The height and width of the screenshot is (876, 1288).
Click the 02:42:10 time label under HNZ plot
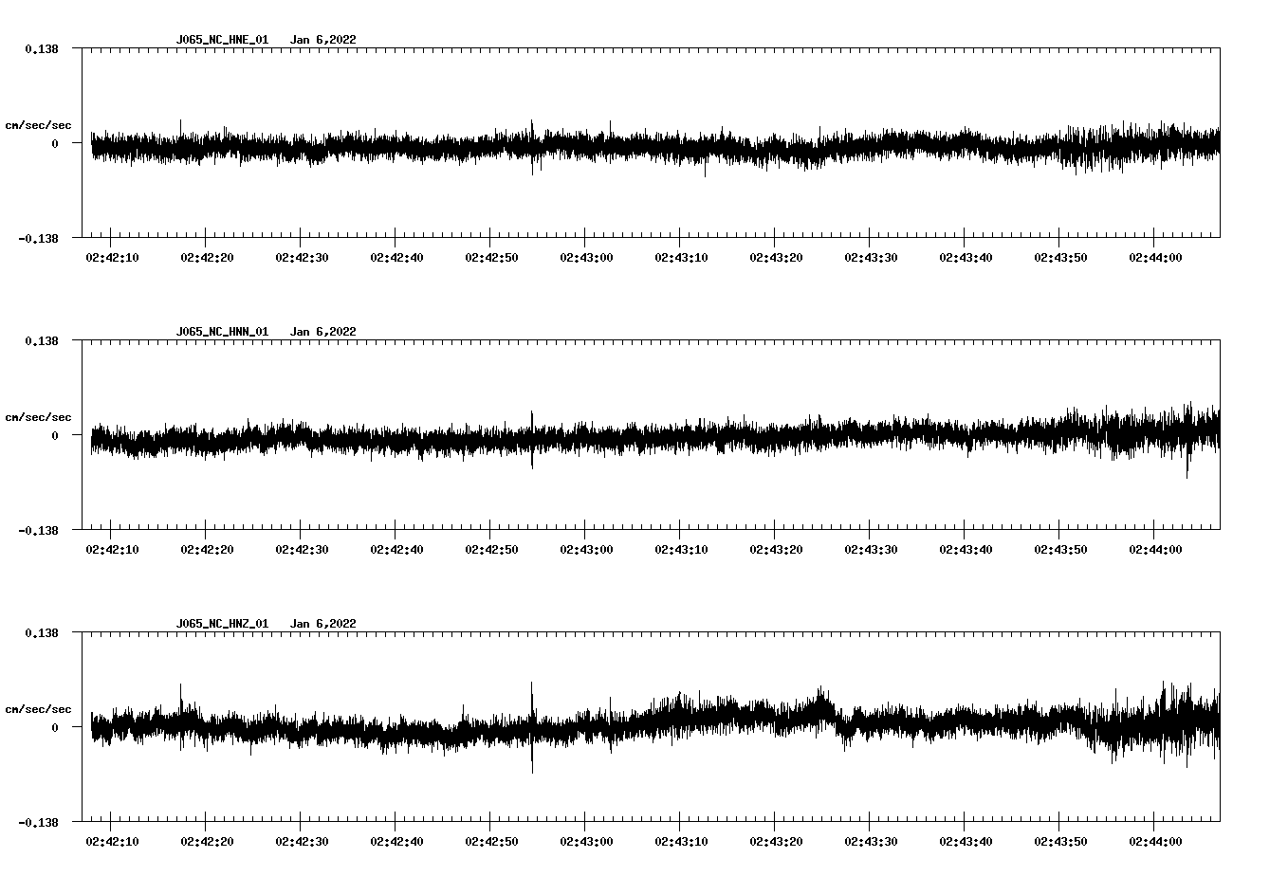pyautogui.click(x=112, y=842)
